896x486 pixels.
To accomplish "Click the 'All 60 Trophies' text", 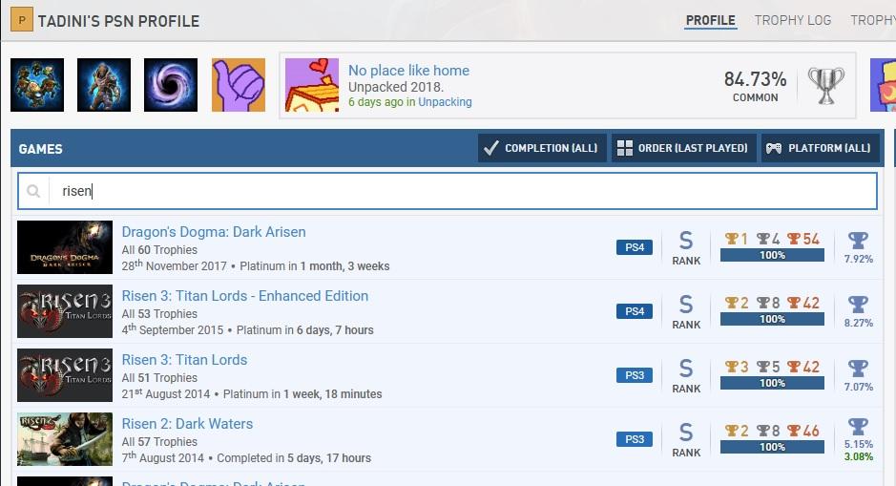I will point(159,250).
